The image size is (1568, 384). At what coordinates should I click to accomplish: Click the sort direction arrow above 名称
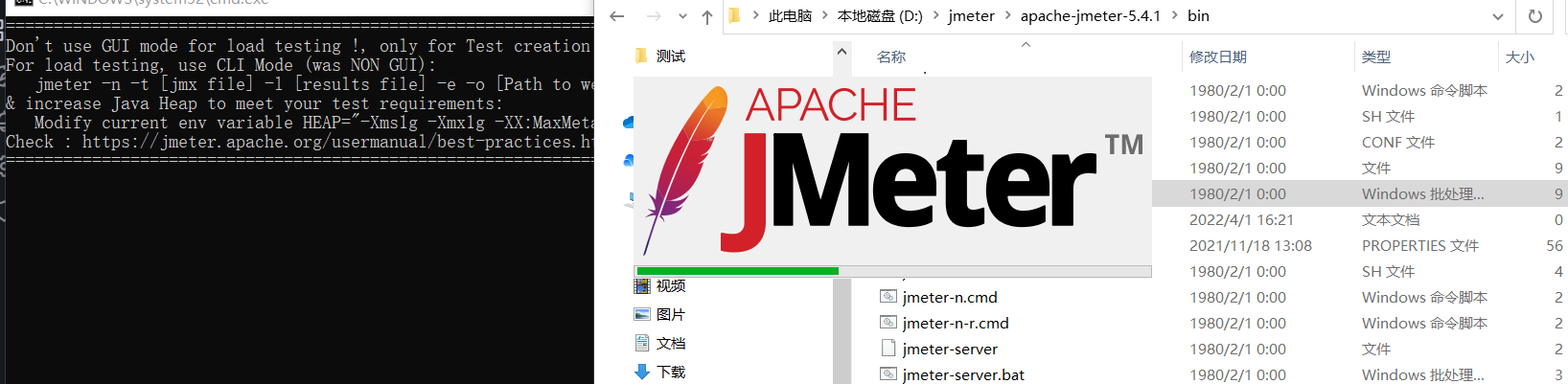(x=1026, y=44)
